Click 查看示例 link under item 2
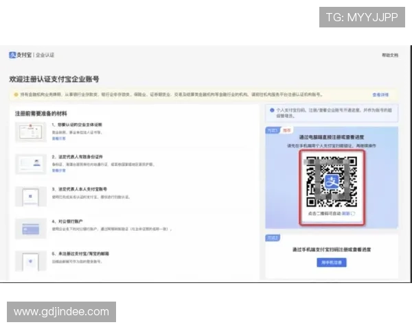The width and height of the screenshot is (412, 329). coord(58,171)
